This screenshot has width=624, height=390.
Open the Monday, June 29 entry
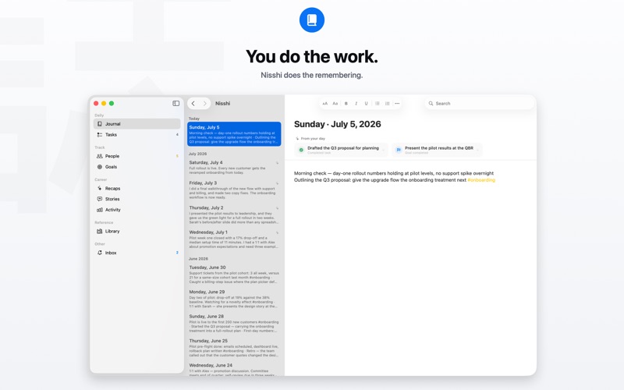[x=234, y=299]
